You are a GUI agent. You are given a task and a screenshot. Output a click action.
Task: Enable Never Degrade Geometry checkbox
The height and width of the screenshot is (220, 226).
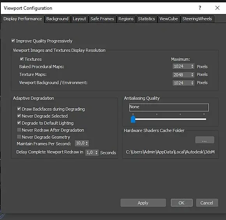coord(19,137)
